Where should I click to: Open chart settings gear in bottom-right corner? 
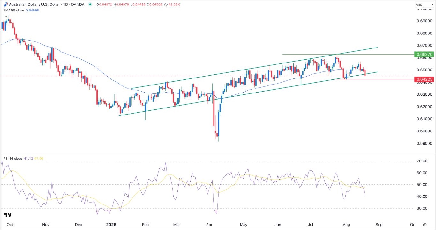click(x=425, y=224)
